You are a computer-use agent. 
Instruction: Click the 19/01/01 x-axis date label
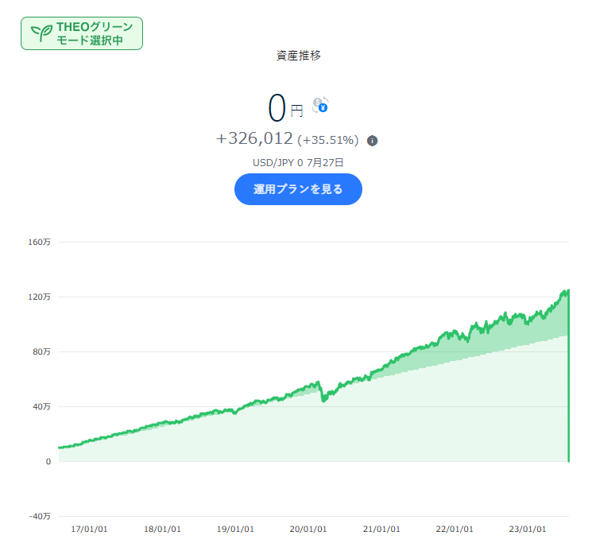(x=235, y=530)
